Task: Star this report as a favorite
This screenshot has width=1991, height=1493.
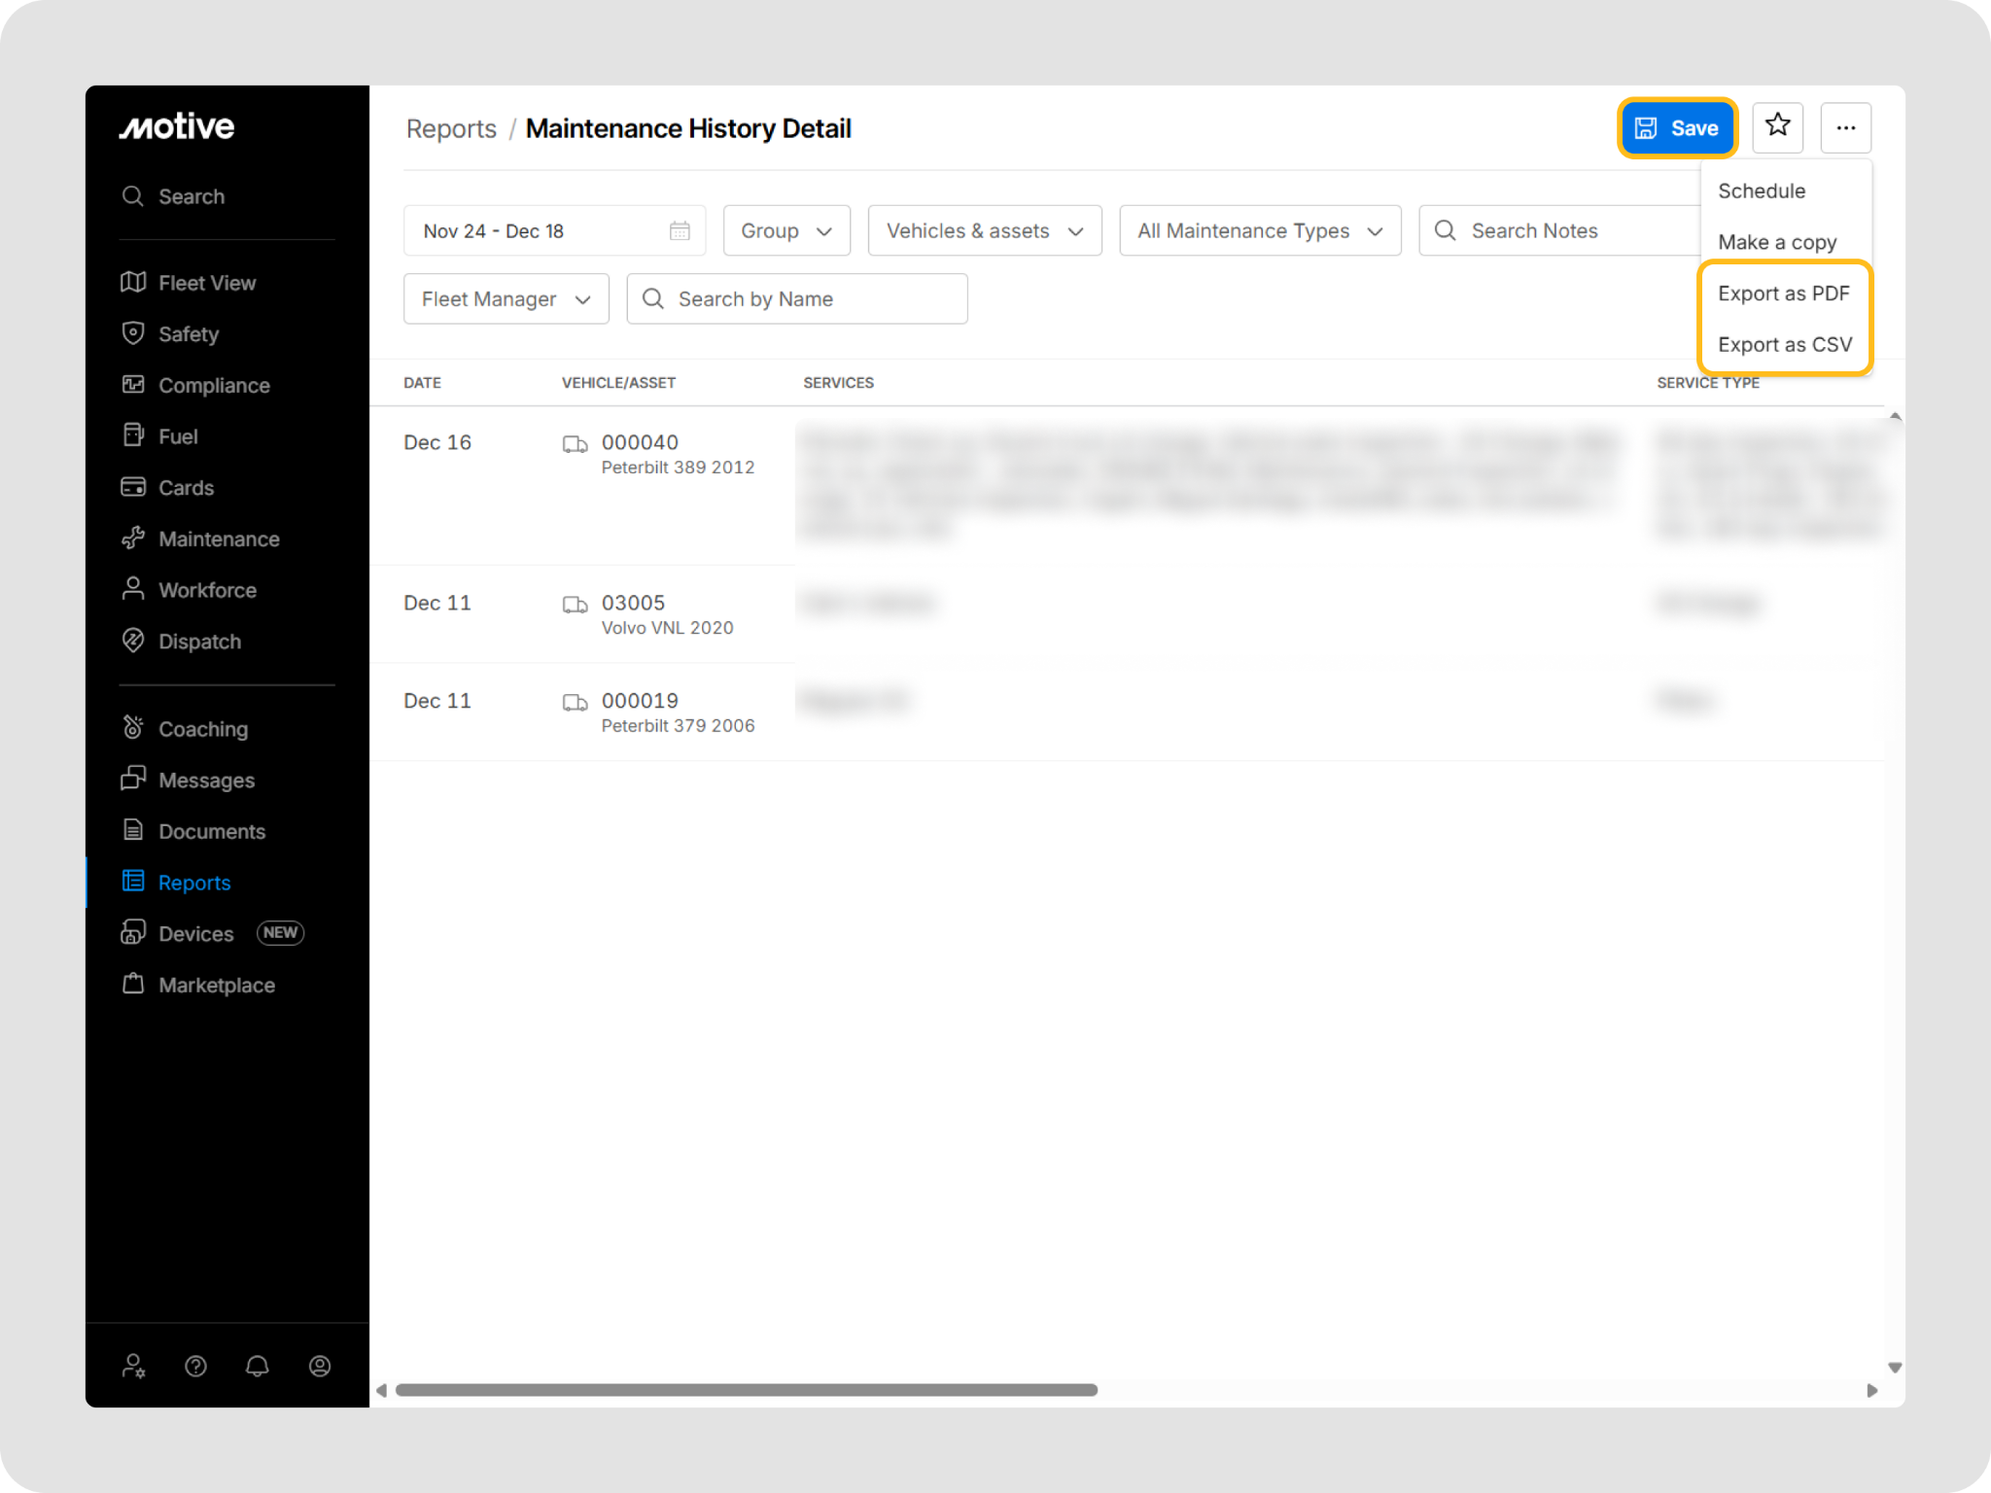Action: (1777, 126)
